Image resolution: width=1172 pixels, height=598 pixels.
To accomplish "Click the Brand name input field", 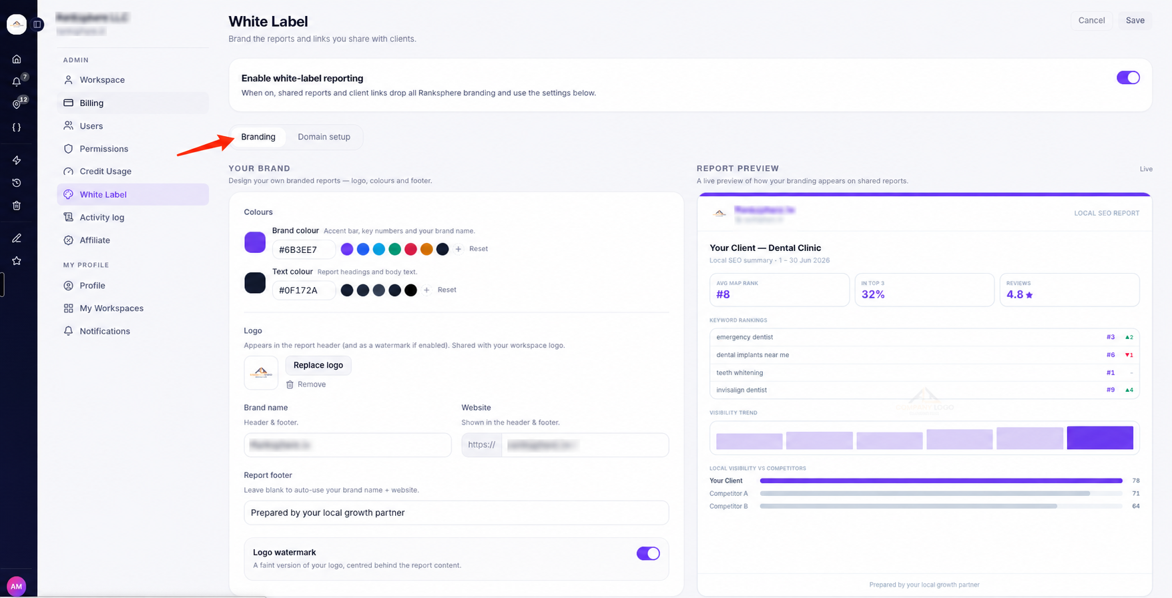I will pyautogui.click(x=348, y=445).
